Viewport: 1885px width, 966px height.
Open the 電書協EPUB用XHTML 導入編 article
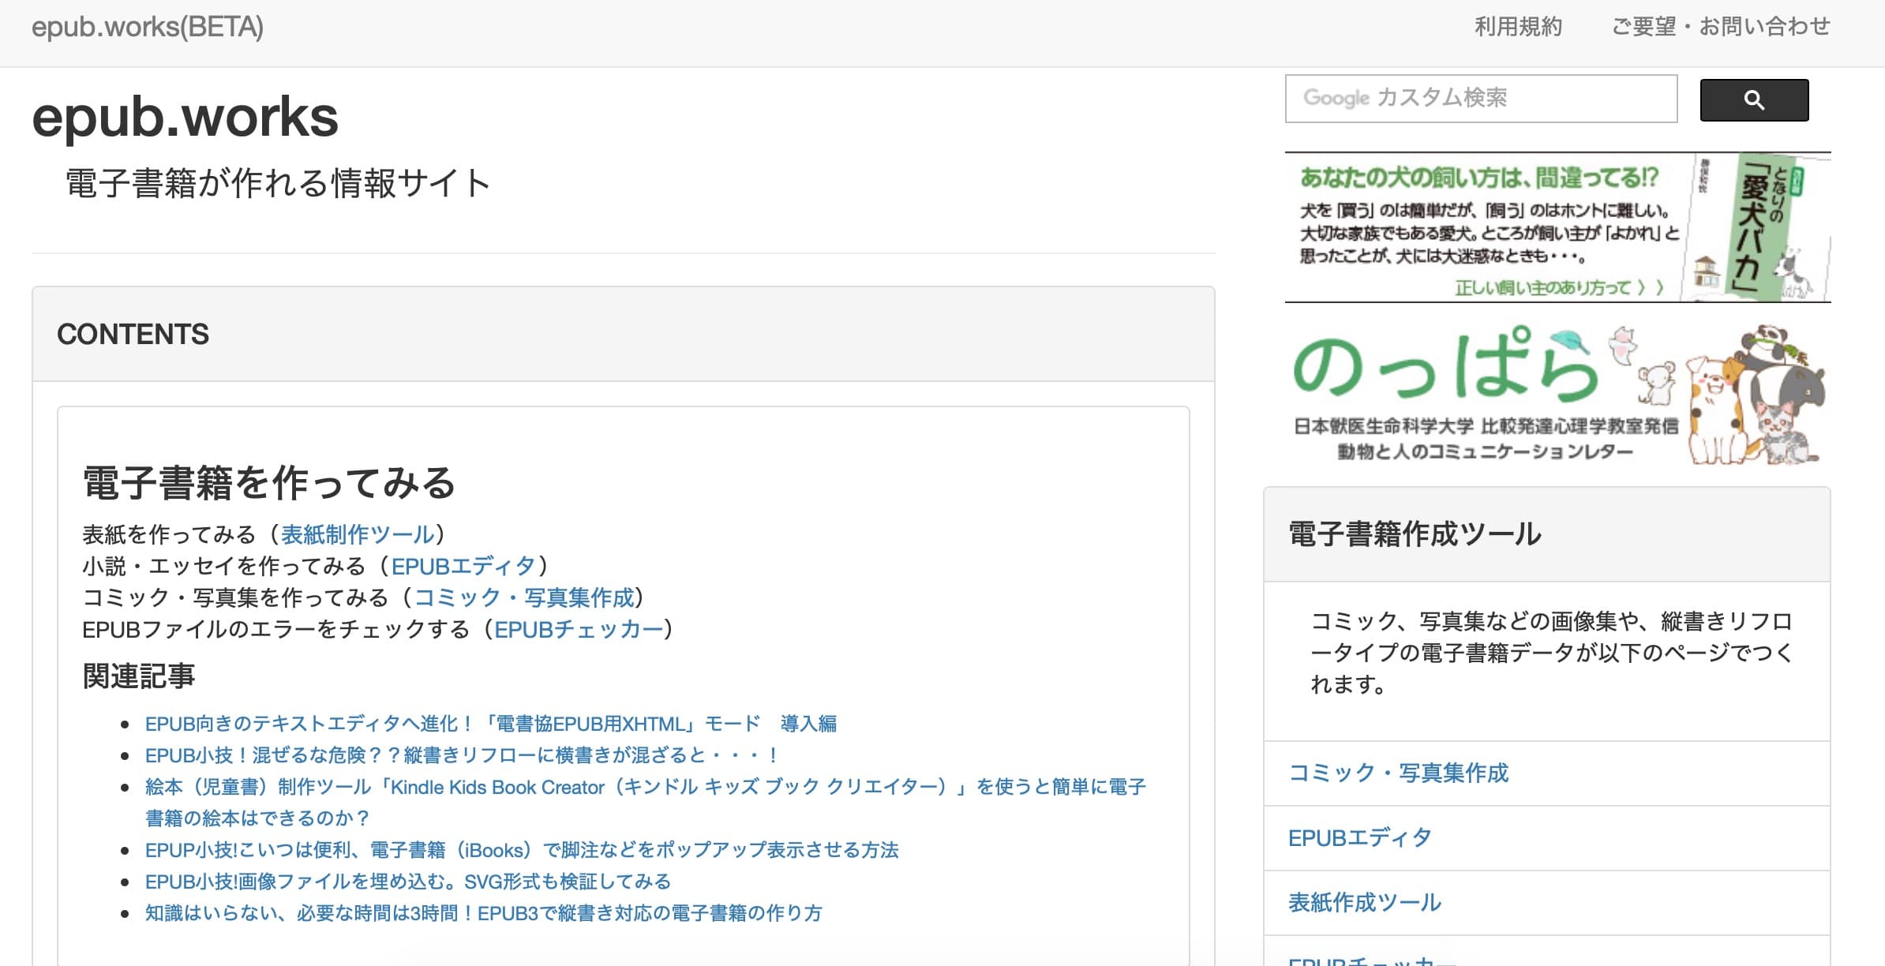[x=492, y=723]
